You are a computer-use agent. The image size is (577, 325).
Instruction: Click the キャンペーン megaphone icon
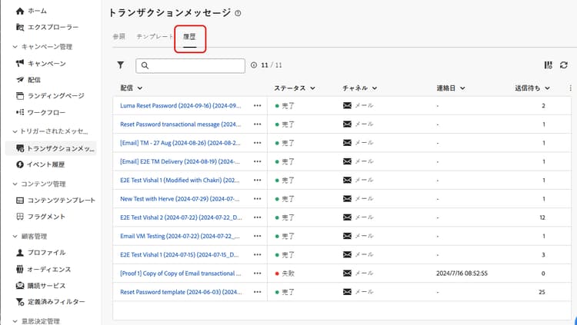(20, 63)
